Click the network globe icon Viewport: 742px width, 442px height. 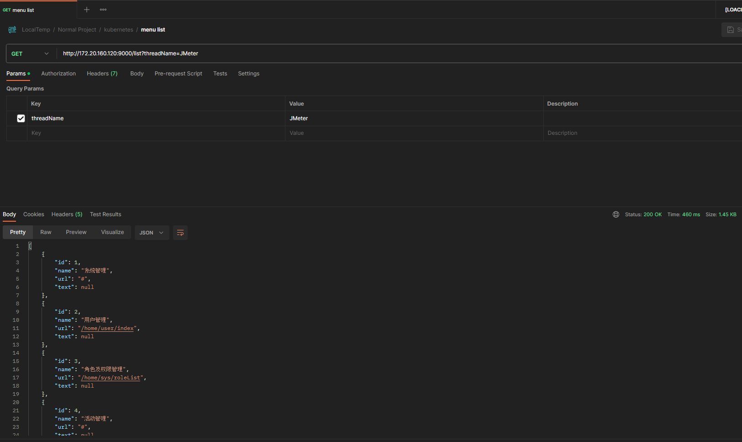click(616, 214)
